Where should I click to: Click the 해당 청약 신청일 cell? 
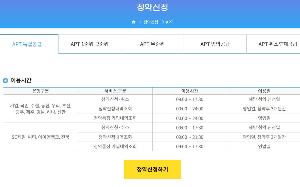(263, 99)
